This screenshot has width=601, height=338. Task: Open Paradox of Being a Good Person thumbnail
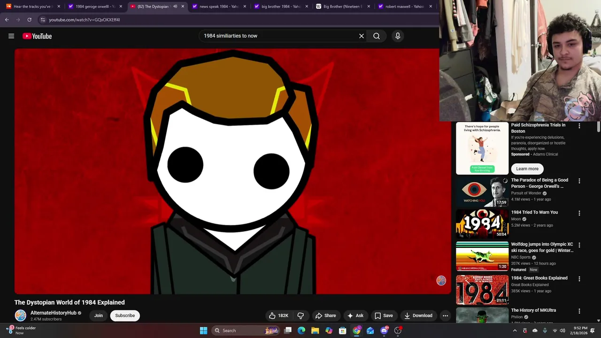click(482, 192)
